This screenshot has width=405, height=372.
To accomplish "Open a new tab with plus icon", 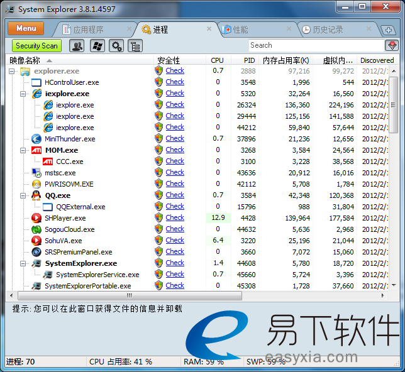I will tap(389, 30).
